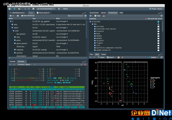Screen dimensions: 172x120
Task: Click the database icon on the airontime row
Action: point(158,22)
